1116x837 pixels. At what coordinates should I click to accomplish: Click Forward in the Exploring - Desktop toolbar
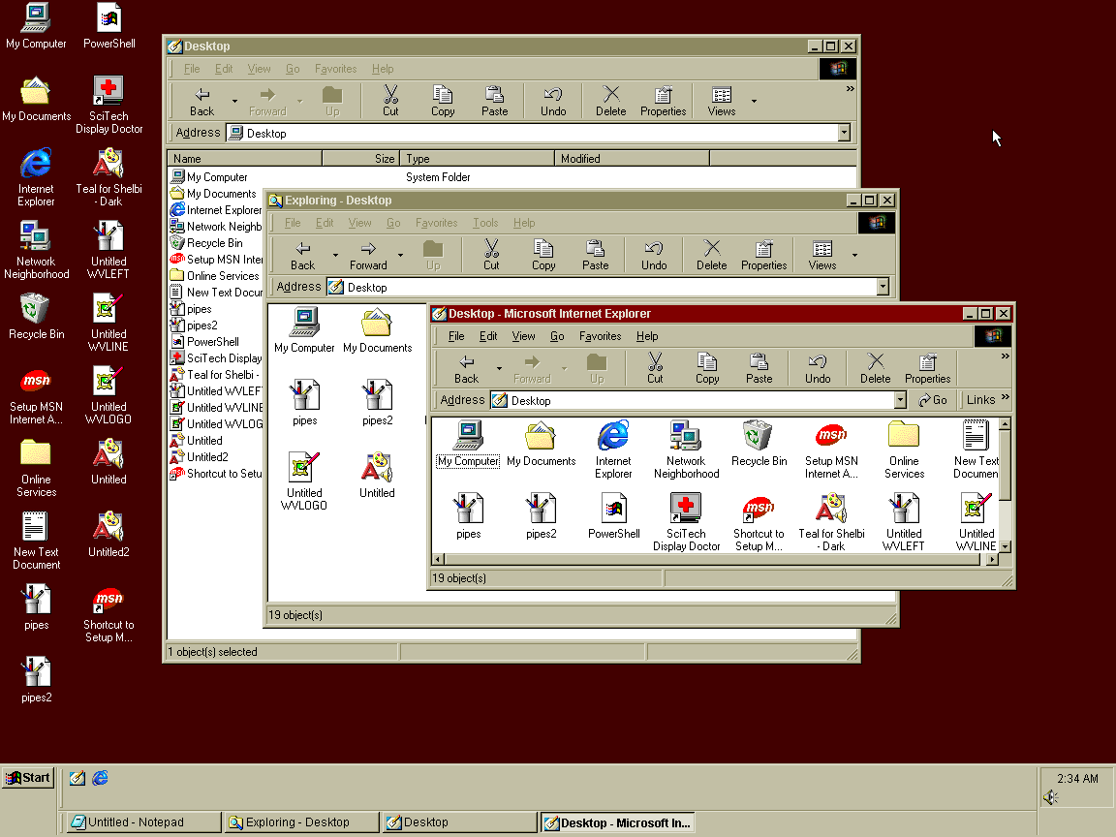(368, 256)
